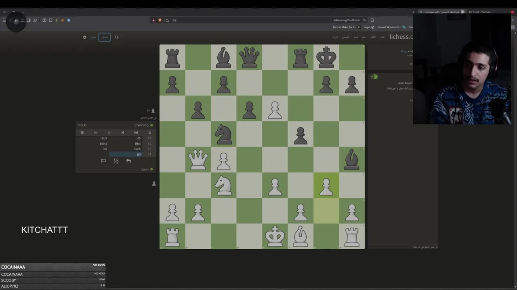
Task: Open the Tools menu in lichess navigation
Action: pyautogui.click(x=335, y=37)
